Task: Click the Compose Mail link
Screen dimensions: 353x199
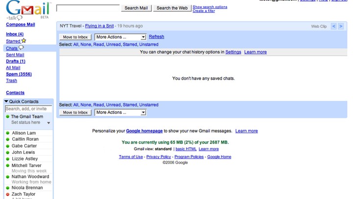Action: tap(21, 25)
